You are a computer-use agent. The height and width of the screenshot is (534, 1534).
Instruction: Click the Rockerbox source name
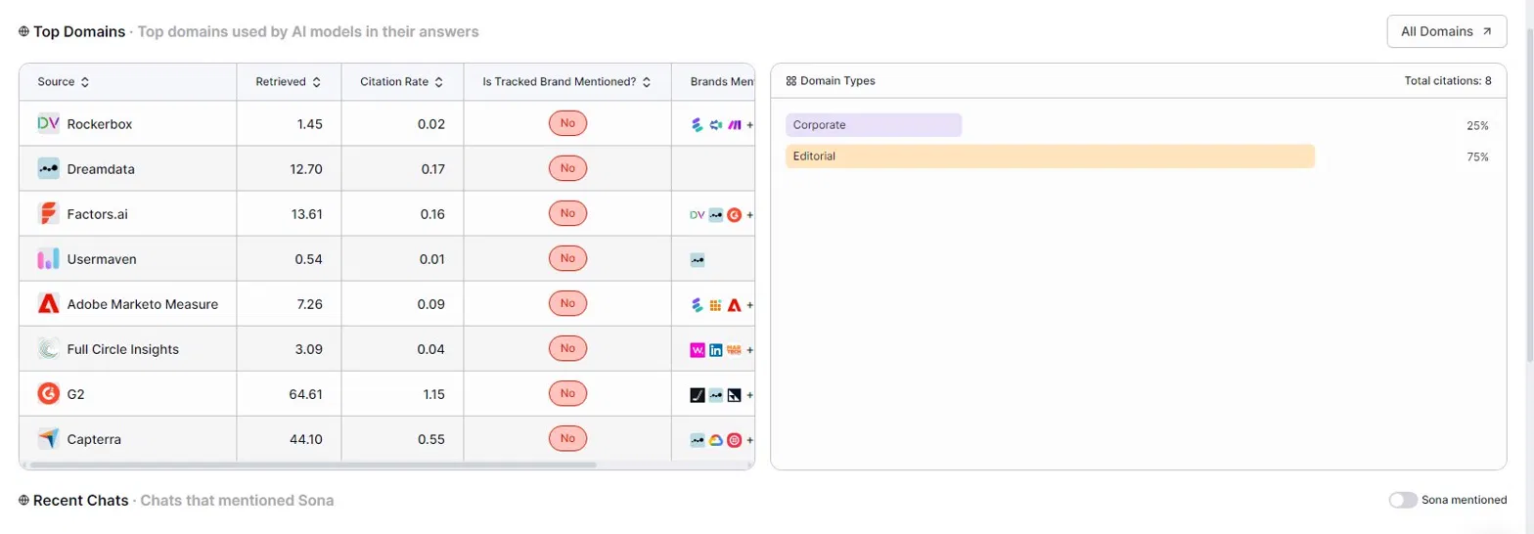pyautogui.click(x=100, y=124)
